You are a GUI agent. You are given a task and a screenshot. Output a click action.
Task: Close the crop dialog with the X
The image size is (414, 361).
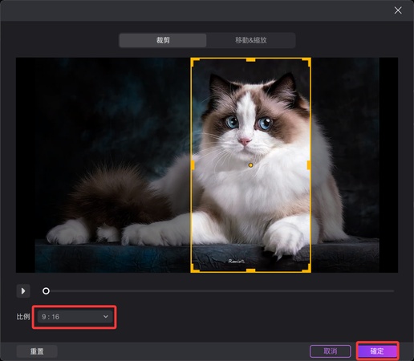click(398, 10)
